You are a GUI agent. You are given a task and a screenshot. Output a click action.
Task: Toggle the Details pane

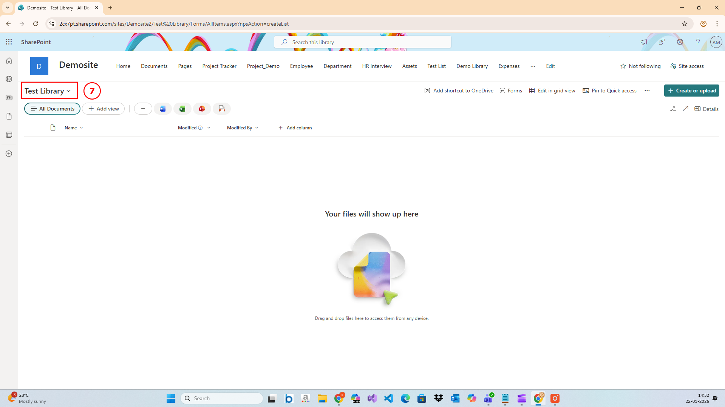coord(706,109)
